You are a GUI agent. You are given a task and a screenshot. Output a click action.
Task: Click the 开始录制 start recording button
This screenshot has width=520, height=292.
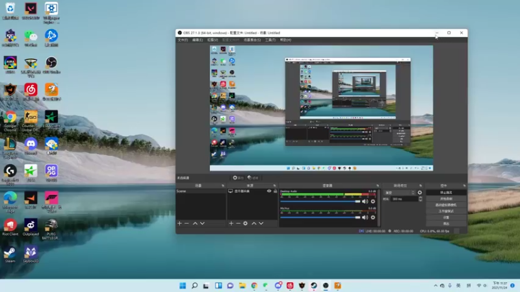[446, 199]
